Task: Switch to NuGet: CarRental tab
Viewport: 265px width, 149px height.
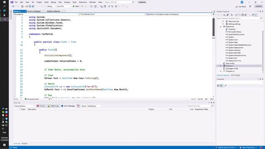Action: pos(53,11)
